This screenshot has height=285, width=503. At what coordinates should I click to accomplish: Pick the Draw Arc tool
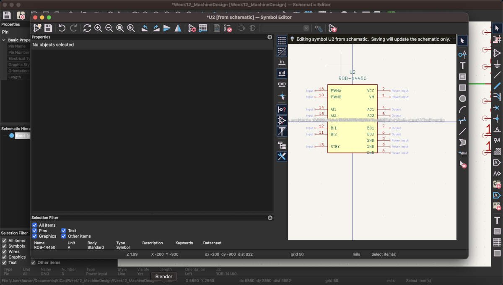click(462, 110)
